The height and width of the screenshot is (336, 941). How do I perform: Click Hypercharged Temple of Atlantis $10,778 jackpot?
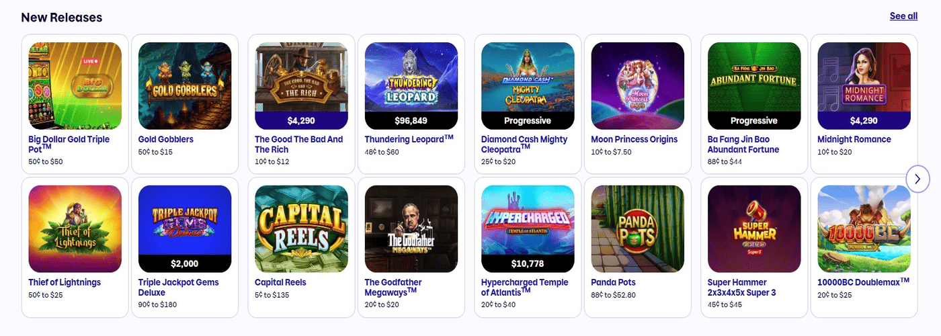tap(528, 263)
